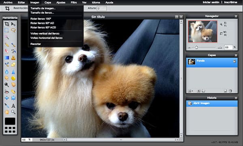Select the Fondo layer thumbnail
The width and height of the screenshot is (243, 146).
point(192,61)
